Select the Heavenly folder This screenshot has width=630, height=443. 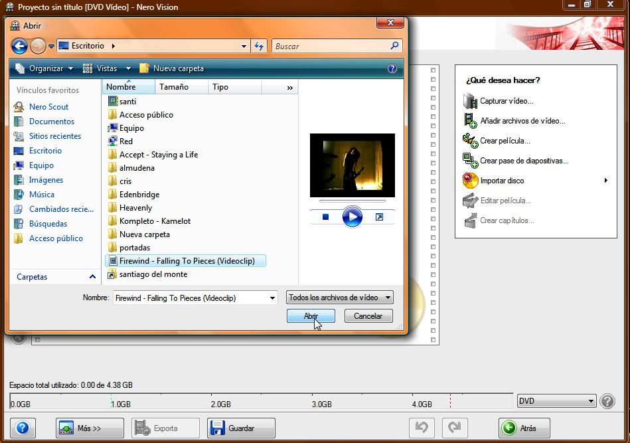[x=129, y=207]
